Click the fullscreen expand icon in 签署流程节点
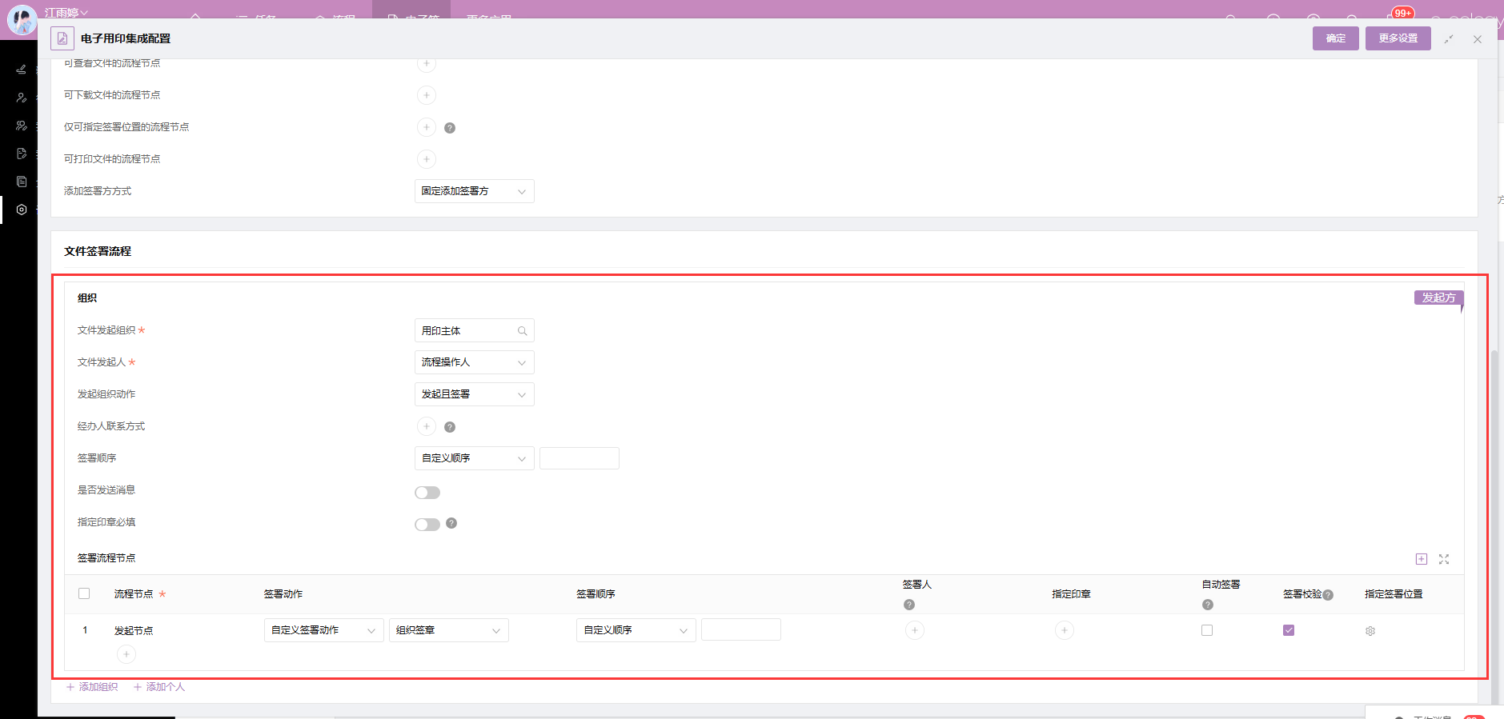Viewport: 1504px width, 719px height. (1443, 559)
